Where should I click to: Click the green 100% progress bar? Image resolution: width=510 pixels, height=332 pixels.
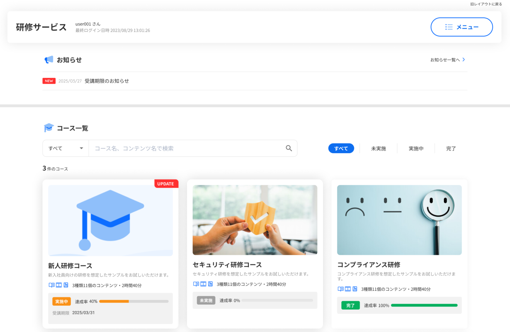click(424, 305)
